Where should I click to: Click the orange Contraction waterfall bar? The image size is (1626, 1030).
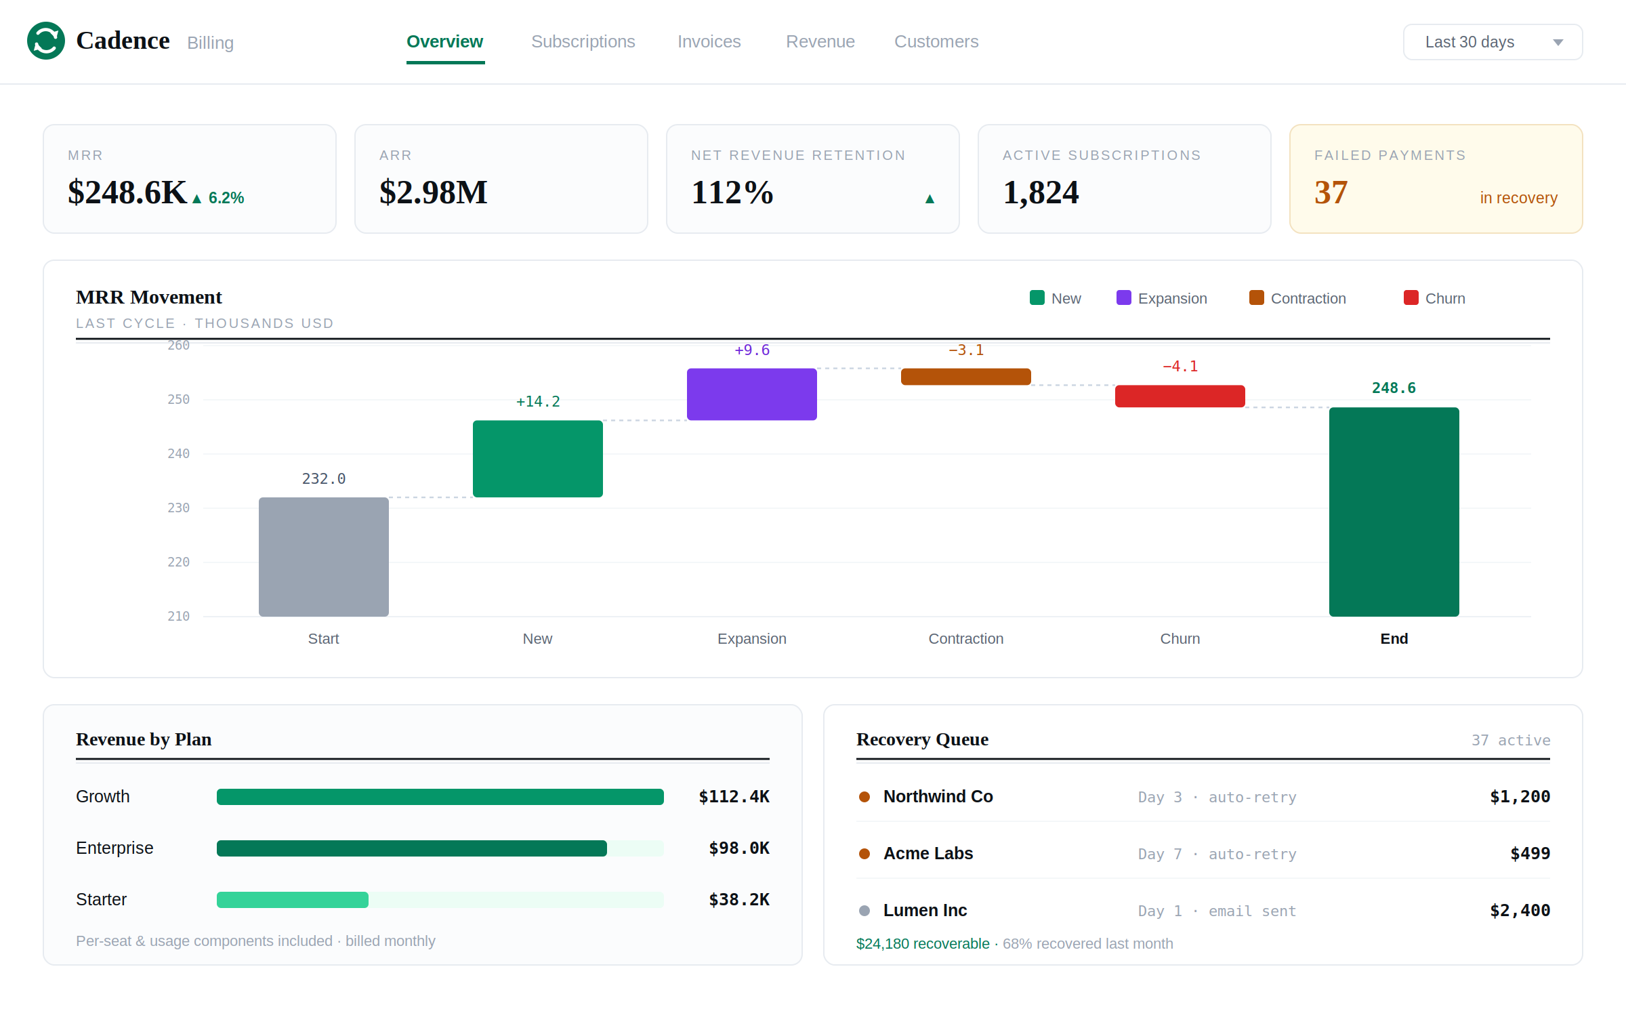point(966,377)
